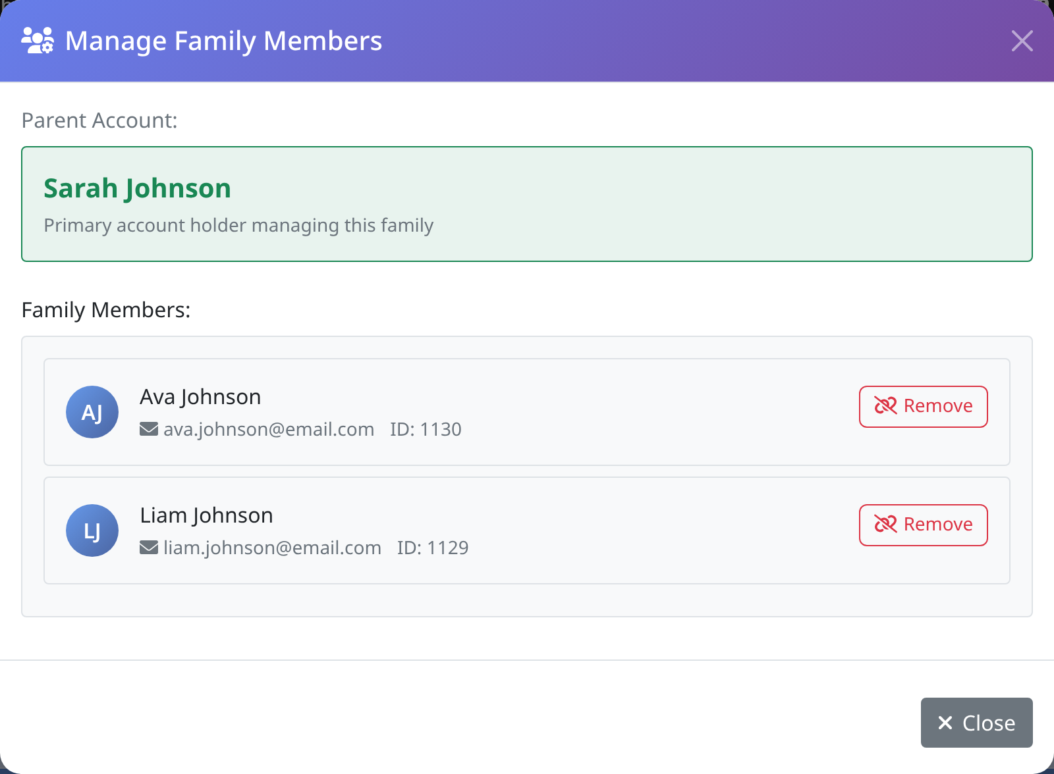
Task: Click the Close button in the footer
Action: coord(976,723)
